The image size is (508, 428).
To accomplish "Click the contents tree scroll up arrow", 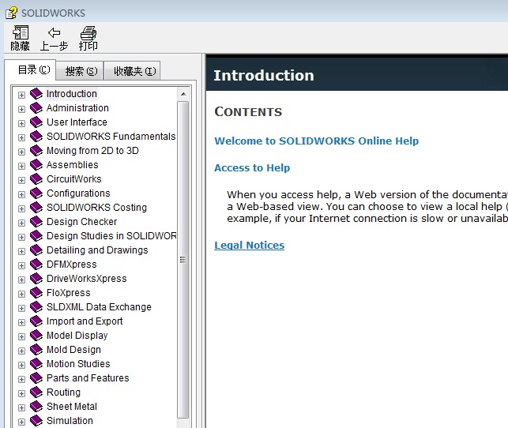I will pos(183,94).
